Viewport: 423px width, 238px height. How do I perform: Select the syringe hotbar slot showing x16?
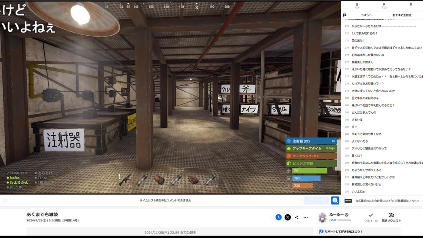pyautogui.click(x=211, y=180)
